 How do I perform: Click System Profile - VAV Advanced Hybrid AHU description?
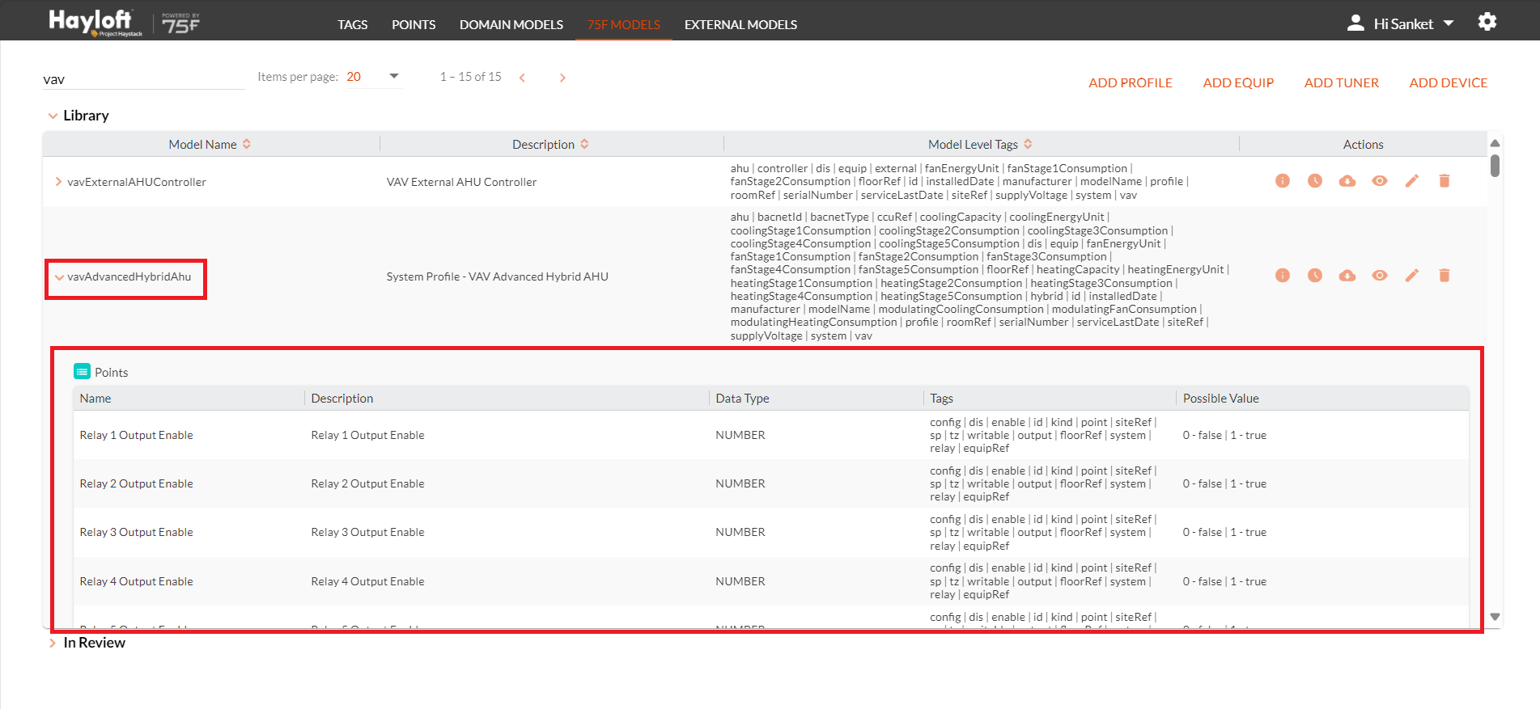(497, 276)
